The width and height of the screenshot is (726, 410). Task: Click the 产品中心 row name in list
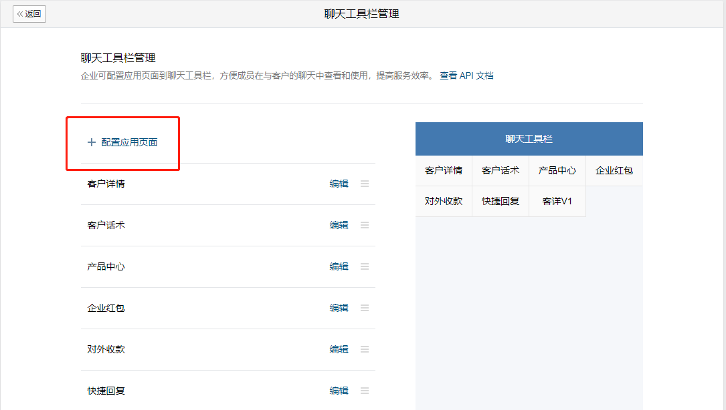pos(106,266)
